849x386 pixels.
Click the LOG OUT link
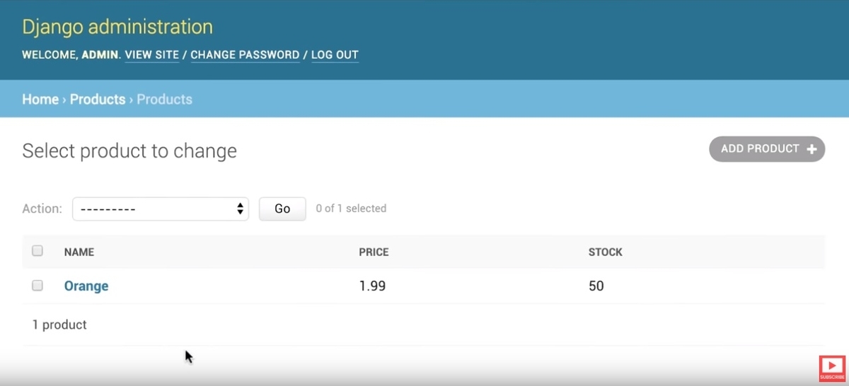pos(335,54)
